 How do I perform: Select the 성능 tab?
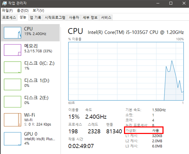[23, 17]
